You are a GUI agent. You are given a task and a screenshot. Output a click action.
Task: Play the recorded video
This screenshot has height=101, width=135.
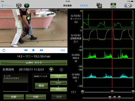point(34,50)
